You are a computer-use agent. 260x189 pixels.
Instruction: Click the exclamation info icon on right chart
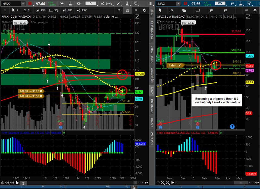tap(159, 22)
